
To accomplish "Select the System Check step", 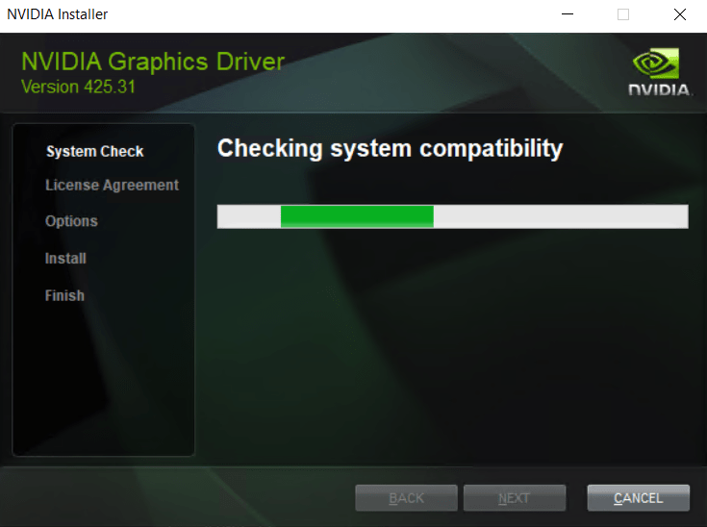I will click(94, 152).
